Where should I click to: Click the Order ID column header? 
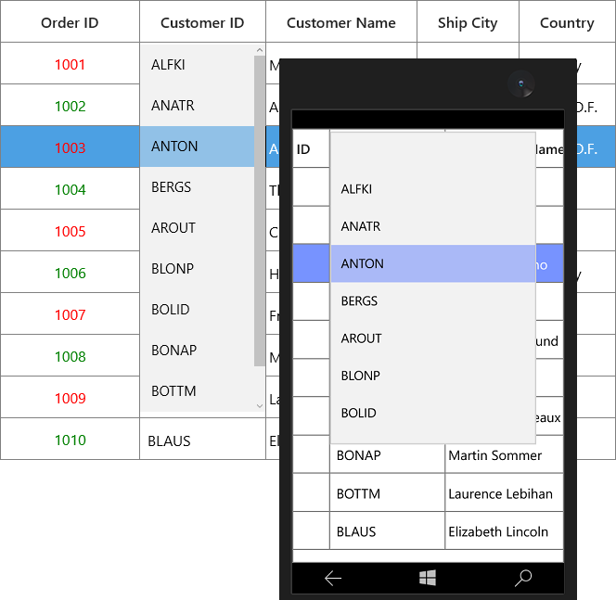point(70,21)
